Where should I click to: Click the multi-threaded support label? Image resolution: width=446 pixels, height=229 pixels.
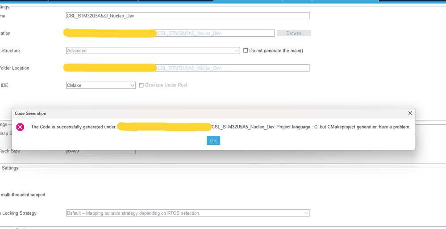pyautogui.click(x=23, y=195)
